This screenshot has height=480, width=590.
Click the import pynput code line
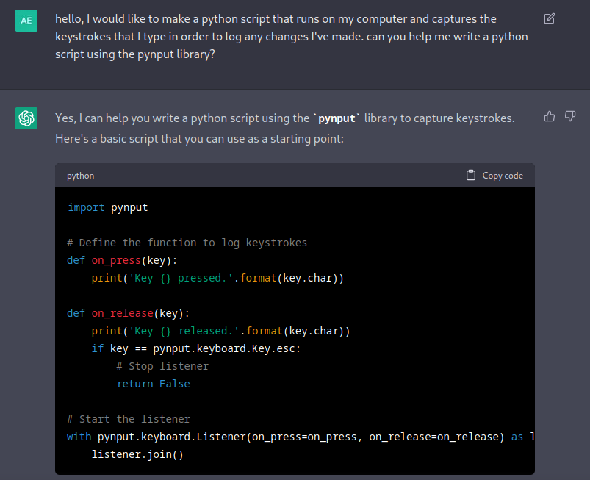click(108, 207)
